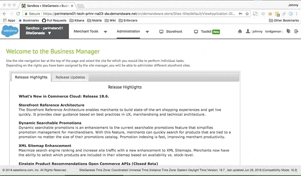Open the Other Bookmarks folder
Image resolution: width=301 pixels, height=176 pixels.
(x=284, y=20)
